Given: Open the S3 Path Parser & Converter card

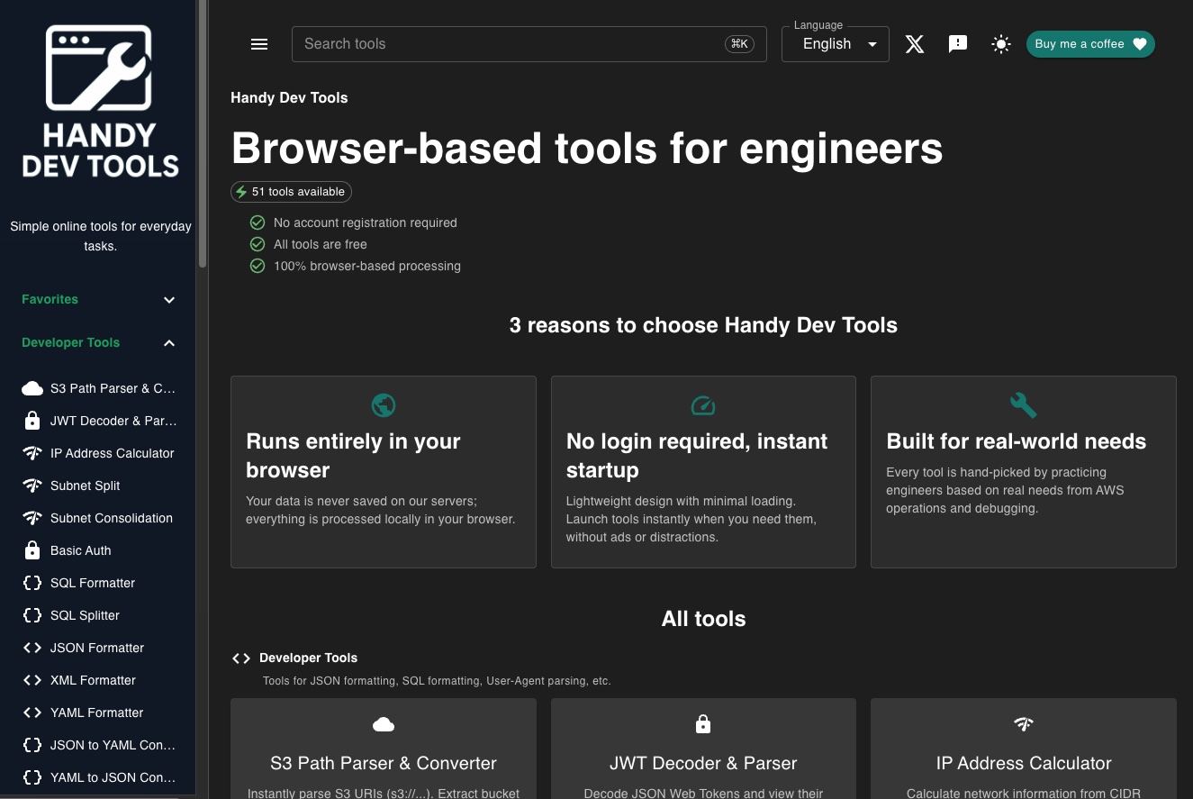Looking at the screenshot, I should click(384, 762).
